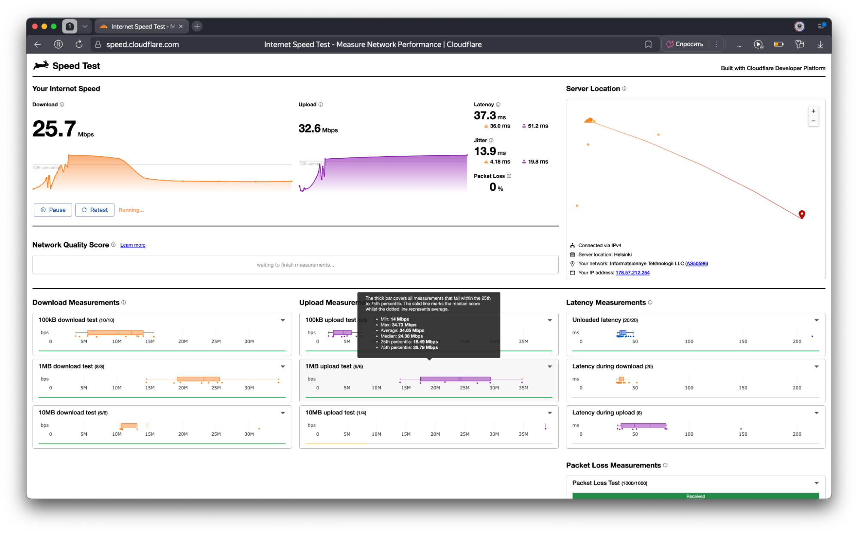Click the 1MB upload test purple box plot
The height and width of the screenshot is (534, 858).
pyautogui.click(x=455, y=379)
